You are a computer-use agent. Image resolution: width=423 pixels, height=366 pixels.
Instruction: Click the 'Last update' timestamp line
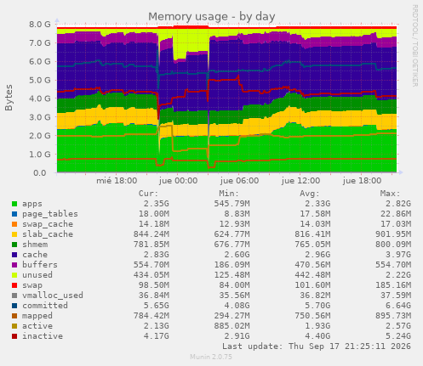tap(317, 346)
